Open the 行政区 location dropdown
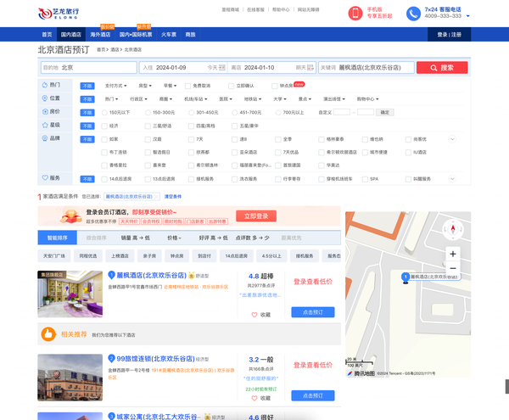Image resolution: width=509 pixels, height=420 pixels. coord(138,99)
